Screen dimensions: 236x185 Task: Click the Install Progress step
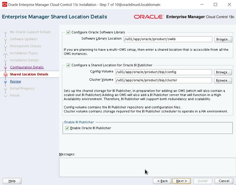point(22,88)
